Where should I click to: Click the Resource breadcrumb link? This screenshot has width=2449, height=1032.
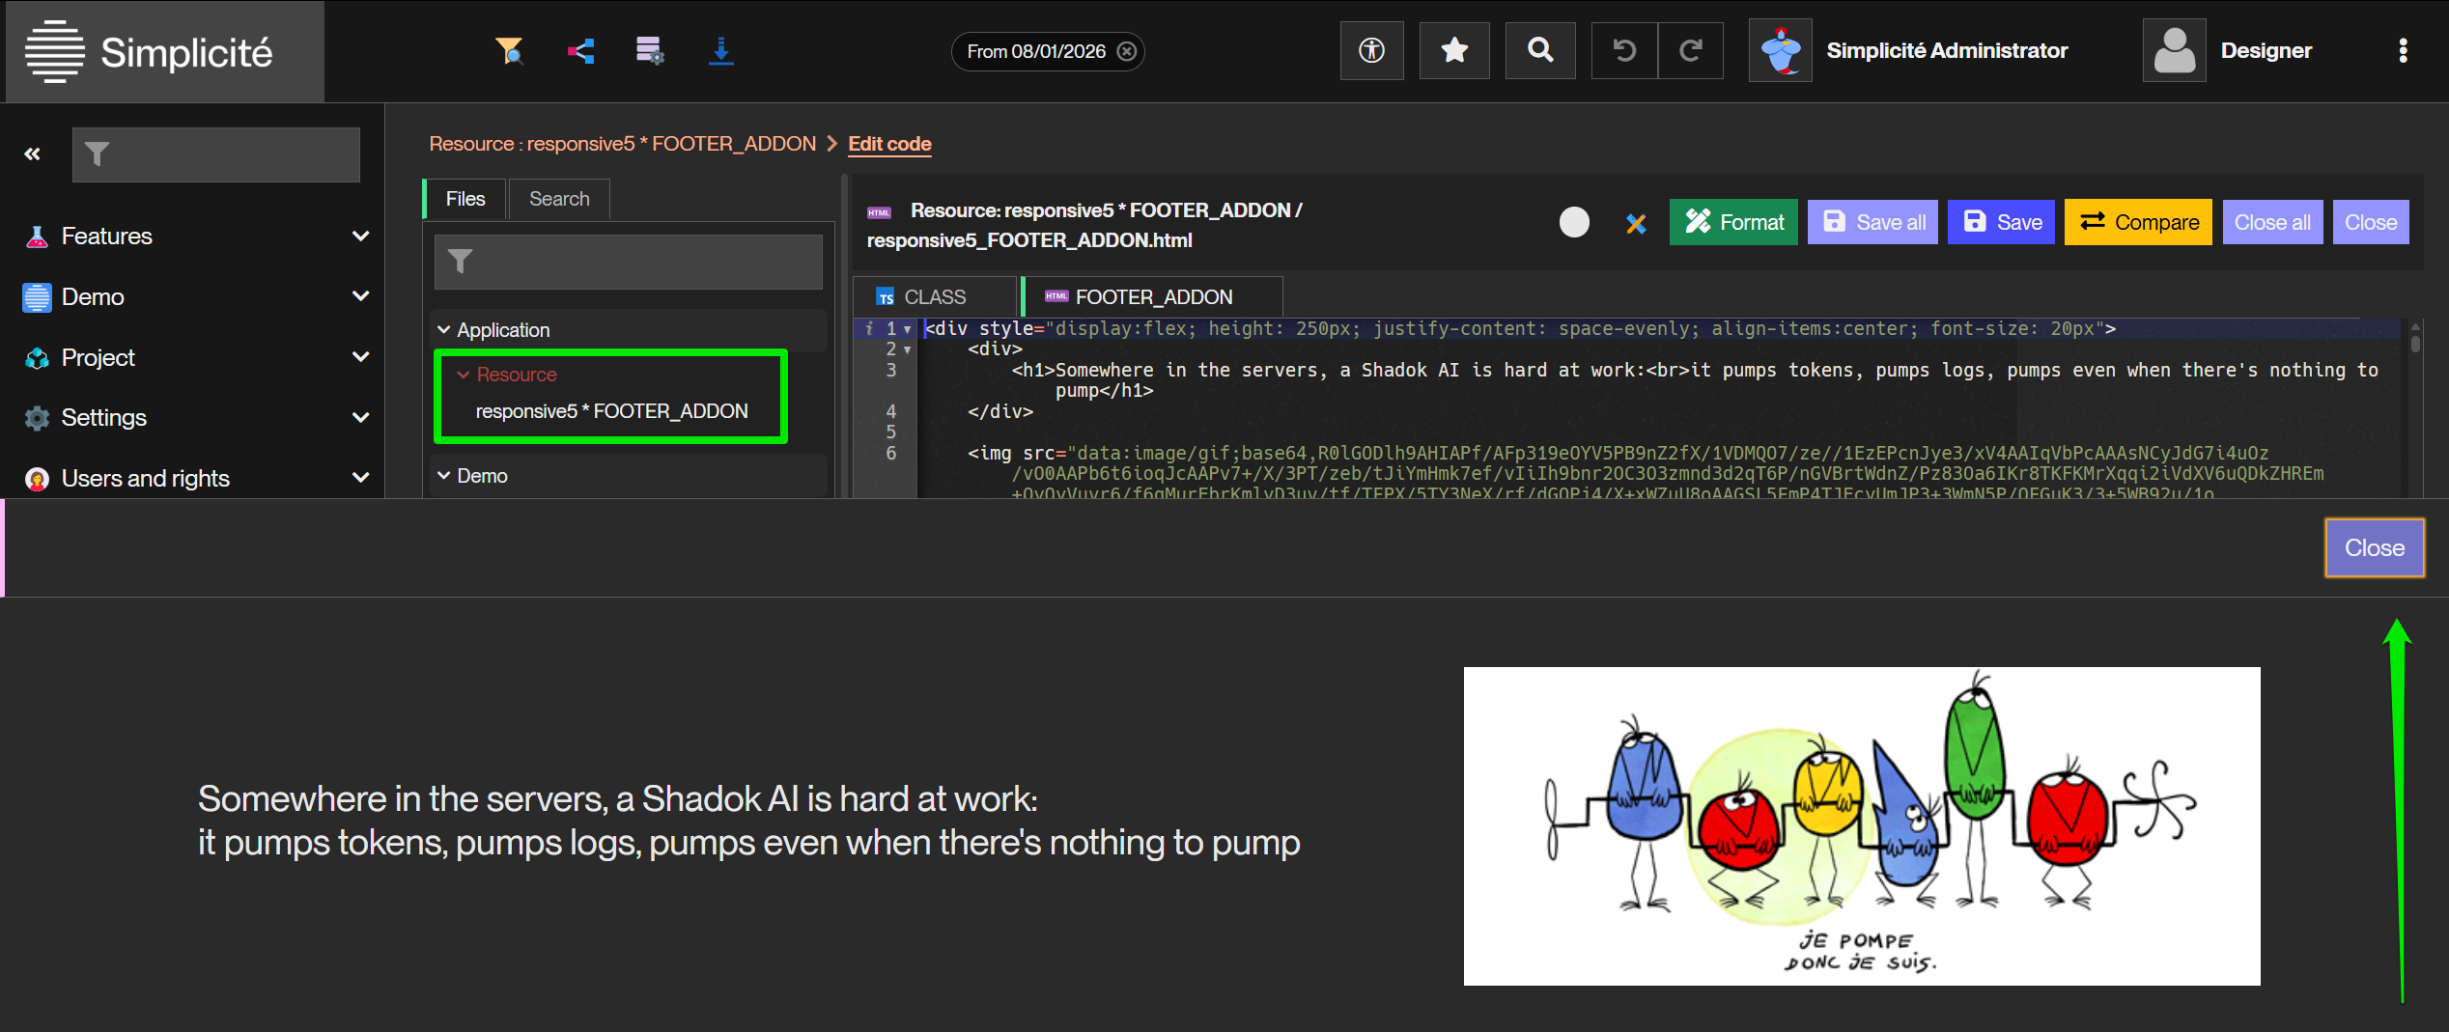[x=623, y=144]
